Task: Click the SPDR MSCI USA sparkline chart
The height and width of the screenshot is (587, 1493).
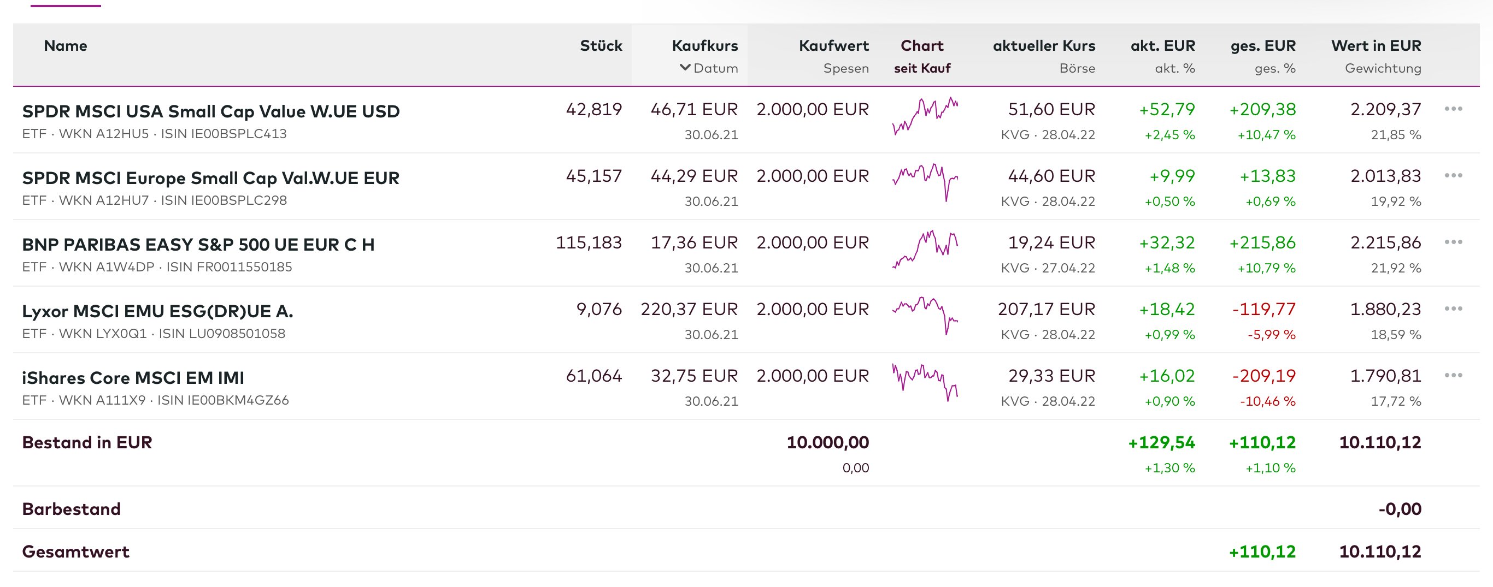Action: click(x=925, y=116)
